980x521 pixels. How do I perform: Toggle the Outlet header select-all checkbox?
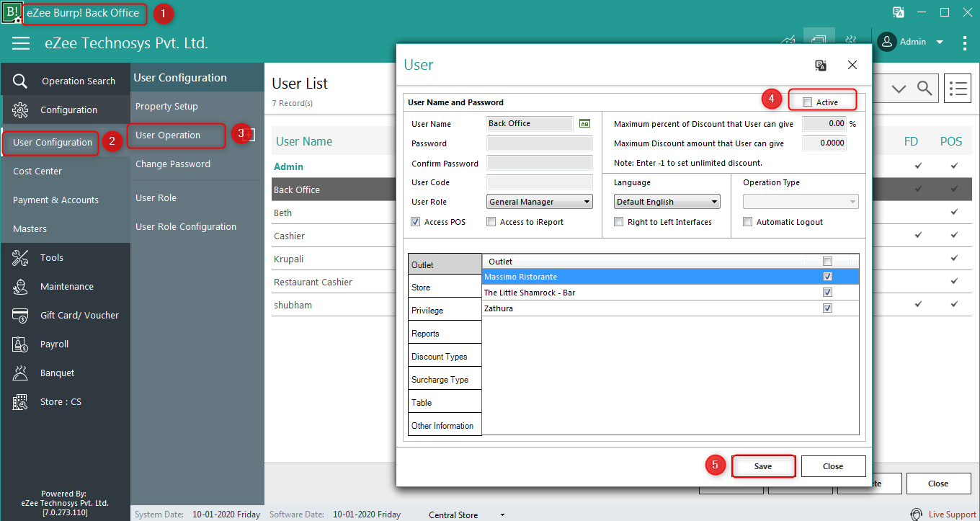click(827, 262)
